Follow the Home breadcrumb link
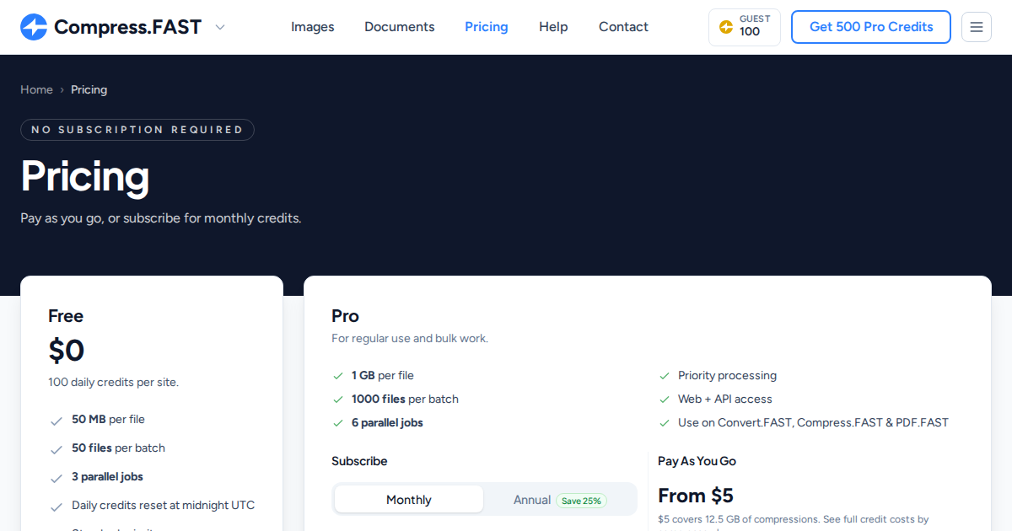 tap(36, 89)
